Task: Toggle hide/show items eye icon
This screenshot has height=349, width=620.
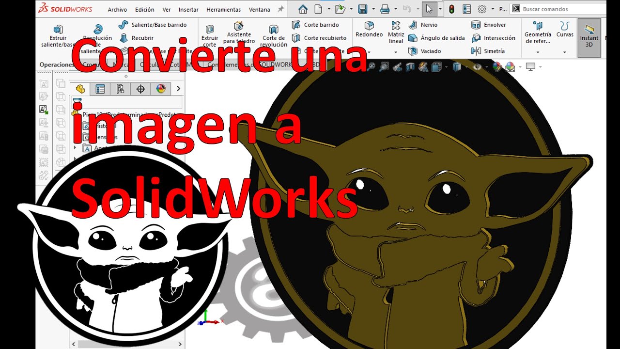Action: (x=478, y=67)
